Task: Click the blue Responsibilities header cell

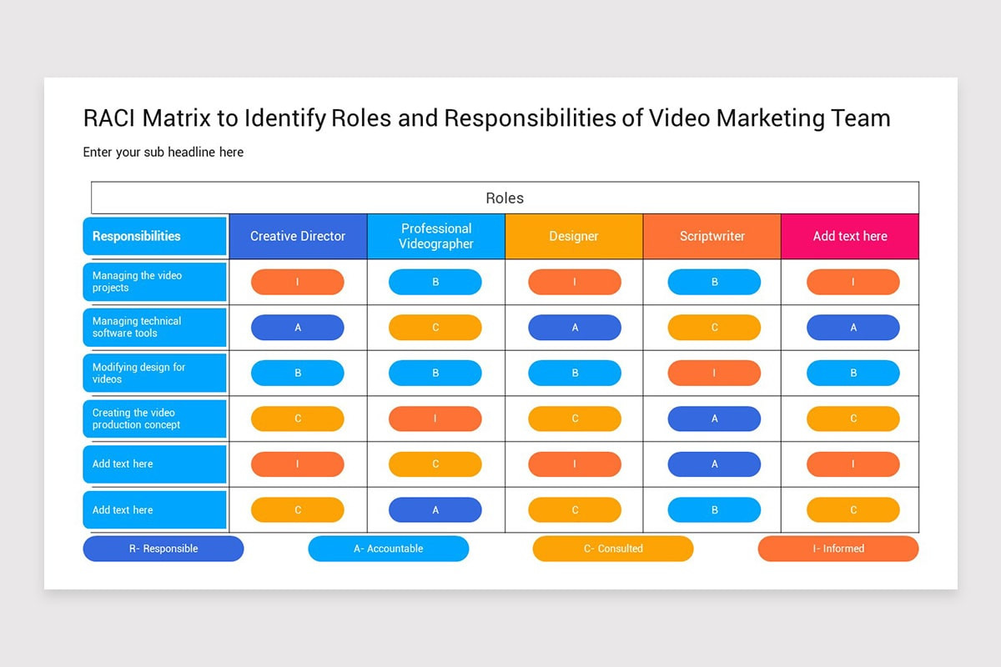Action: [153, 236]
